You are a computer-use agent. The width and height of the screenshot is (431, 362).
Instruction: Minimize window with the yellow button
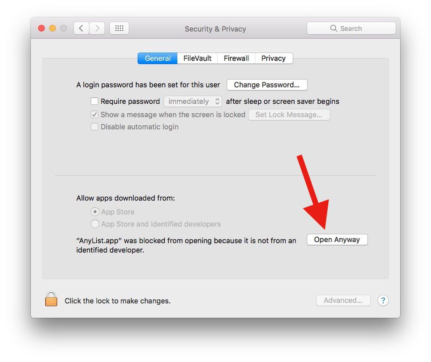tap(53, 28)
